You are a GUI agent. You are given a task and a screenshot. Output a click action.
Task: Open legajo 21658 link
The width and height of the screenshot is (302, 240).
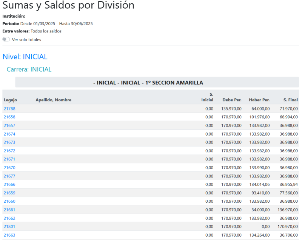pos(9,117)
